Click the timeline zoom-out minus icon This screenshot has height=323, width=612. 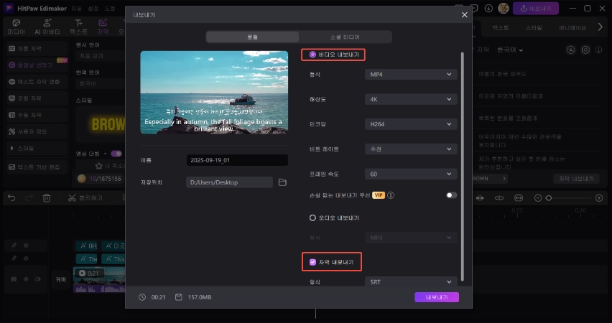point(537,197)
